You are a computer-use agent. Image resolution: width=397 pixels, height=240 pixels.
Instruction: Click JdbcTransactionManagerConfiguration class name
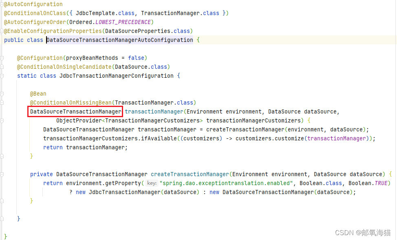point(117,76)
